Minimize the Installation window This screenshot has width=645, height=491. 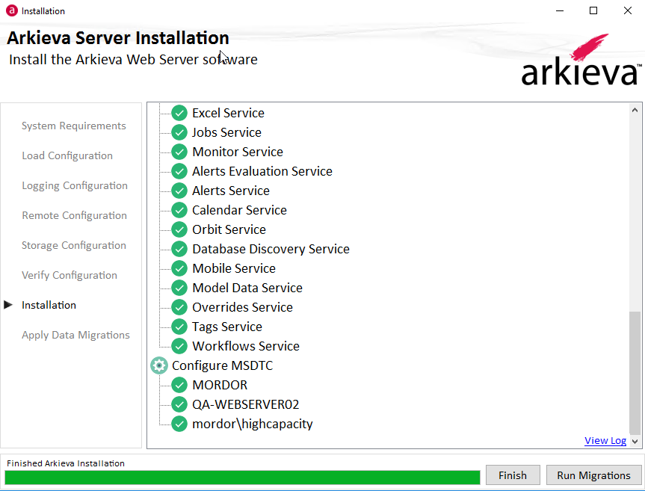tap(560, 10)
